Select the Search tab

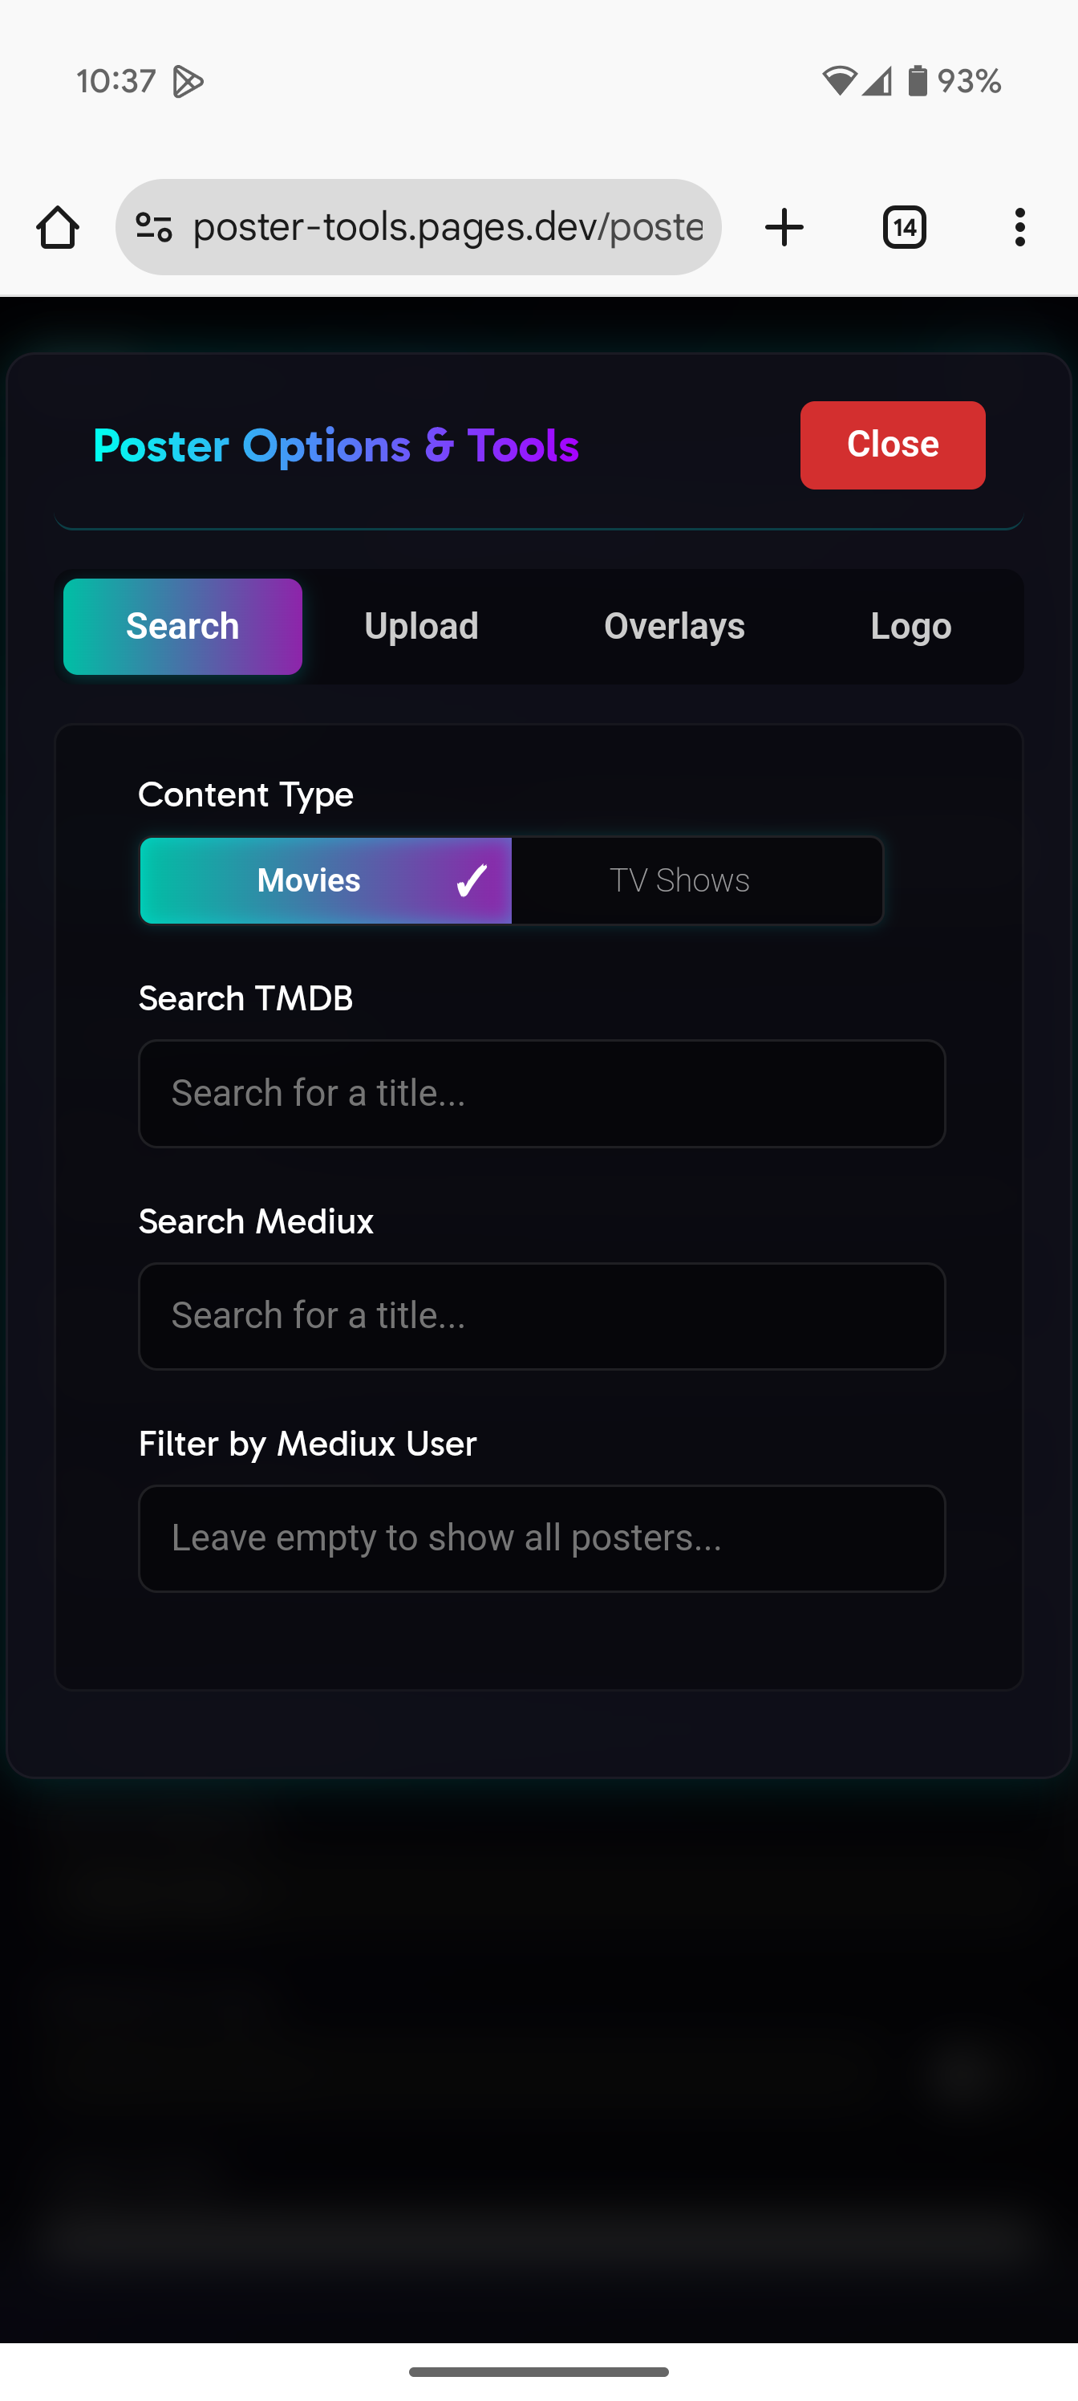pos(183,627)
